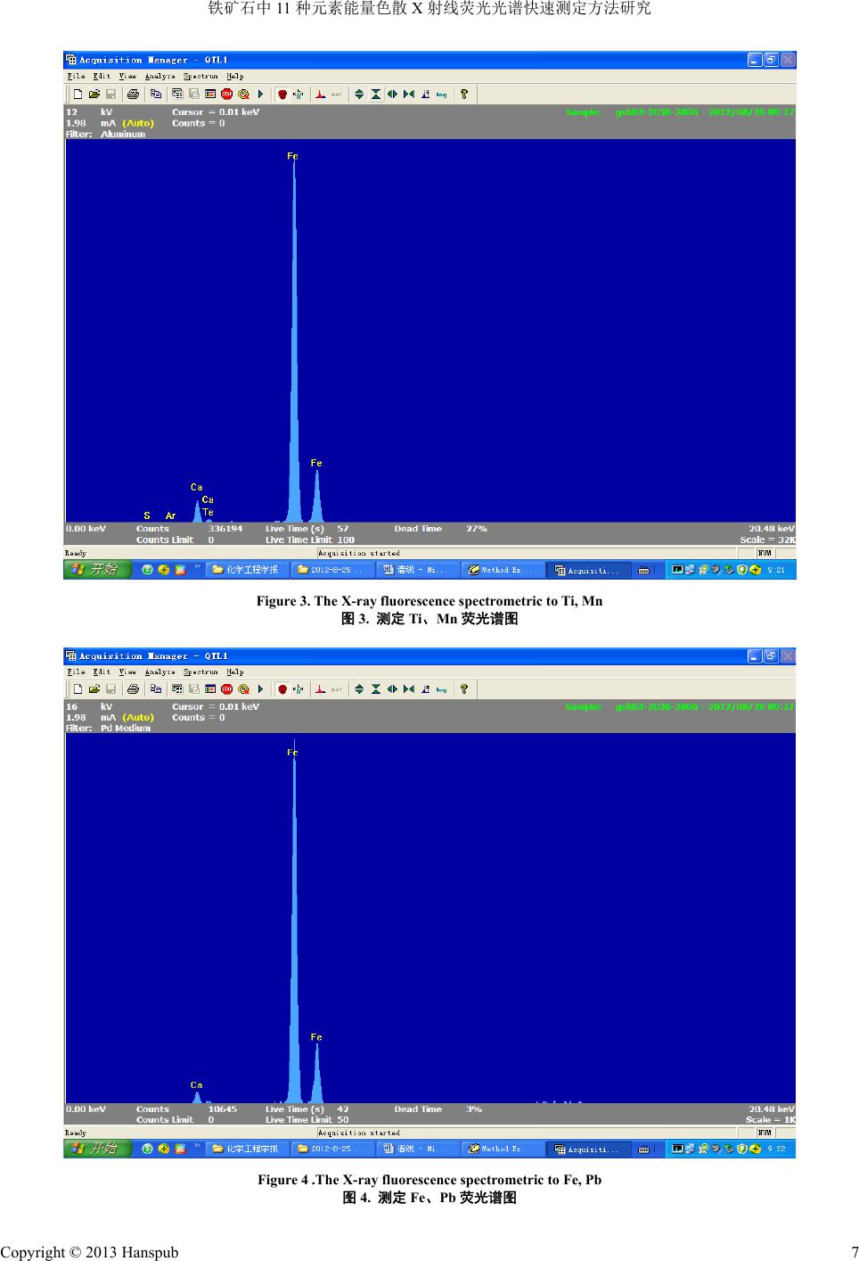Click the New file icon in the Aluminum-filter window
This screenshot has width=859, height=1261.
pos(78,94)
